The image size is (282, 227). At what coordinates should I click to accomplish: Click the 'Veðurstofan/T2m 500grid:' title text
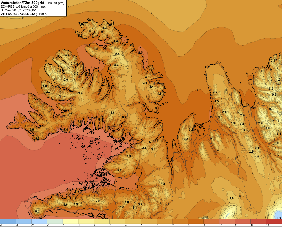23,3
